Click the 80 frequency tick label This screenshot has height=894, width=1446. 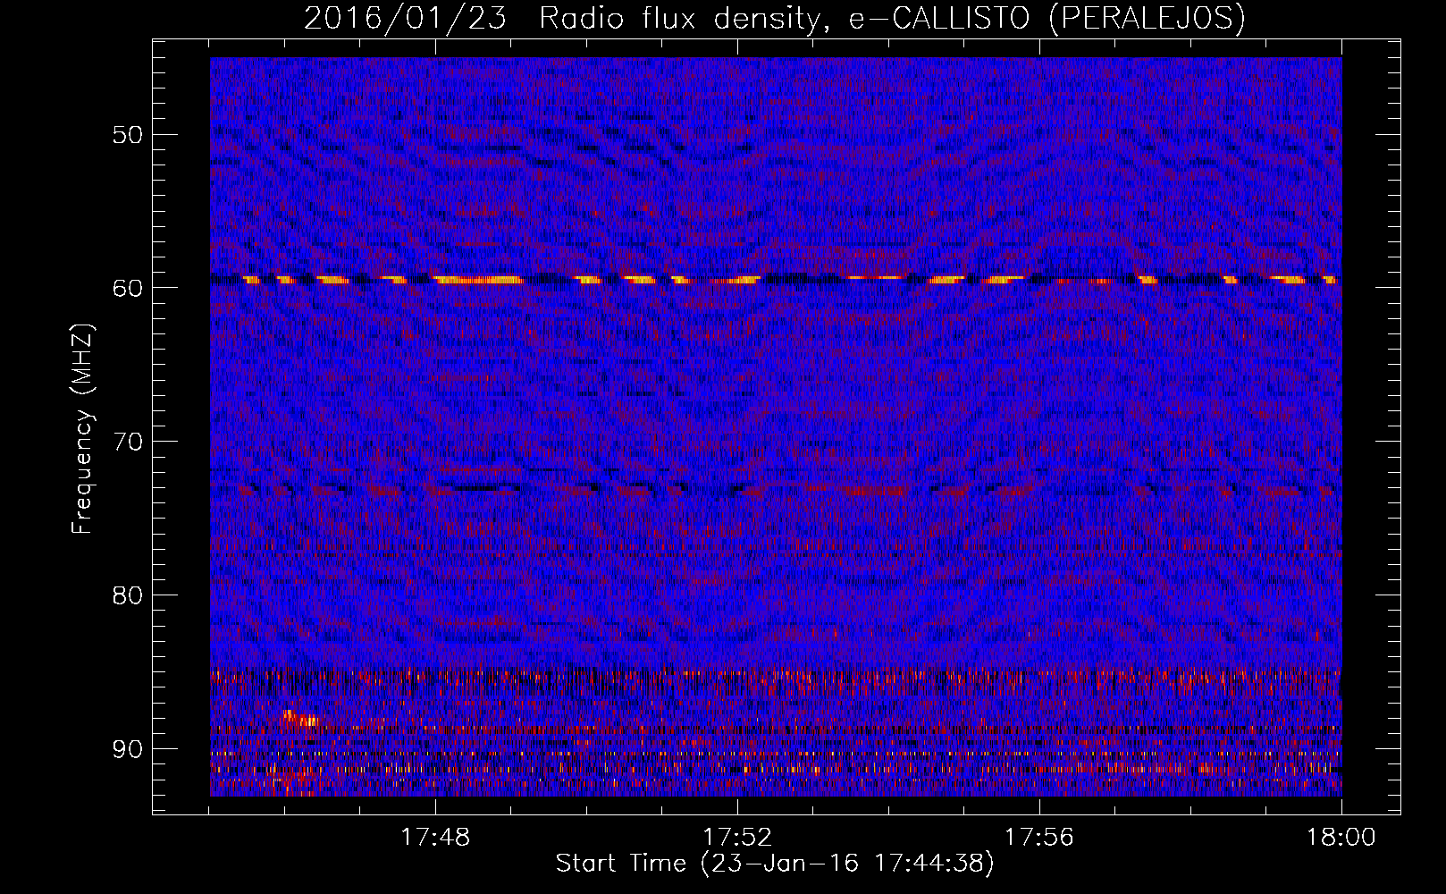128,595
